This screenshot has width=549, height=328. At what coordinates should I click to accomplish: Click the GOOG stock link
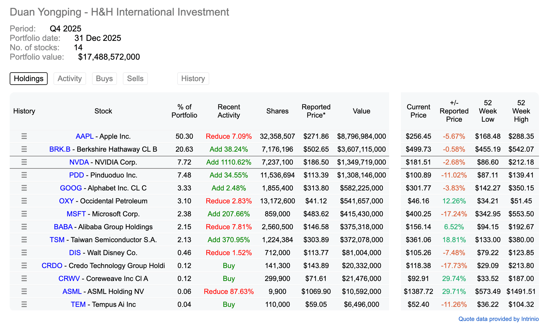point(71,188)
